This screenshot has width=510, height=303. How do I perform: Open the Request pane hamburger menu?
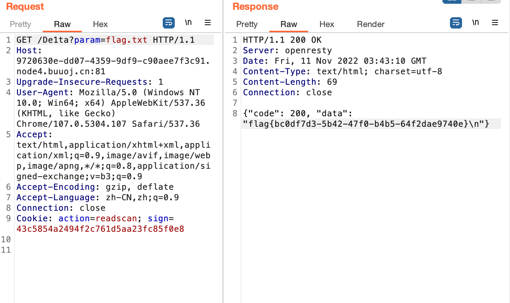click(208, 22)
